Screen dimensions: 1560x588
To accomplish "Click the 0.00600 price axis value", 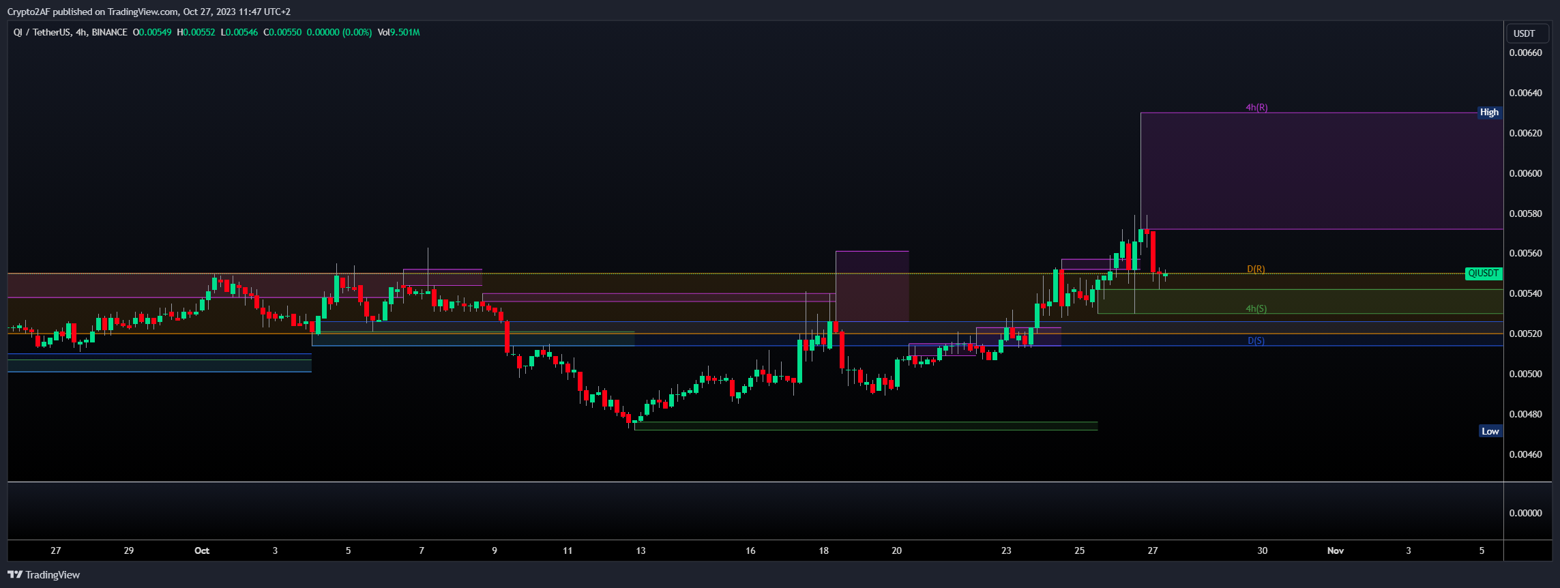I will pos(1525,173).
